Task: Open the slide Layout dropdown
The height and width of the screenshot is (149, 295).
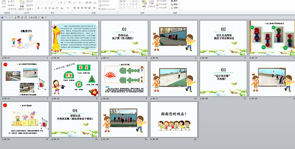Action: pos(30,1)
